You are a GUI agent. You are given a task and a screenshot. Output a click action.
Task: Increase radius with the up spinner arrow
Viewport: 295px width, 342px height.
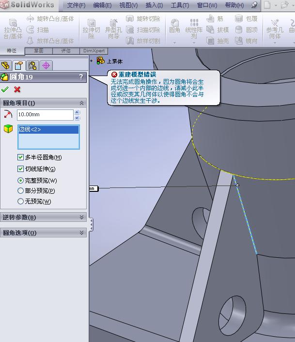(77, 112)
